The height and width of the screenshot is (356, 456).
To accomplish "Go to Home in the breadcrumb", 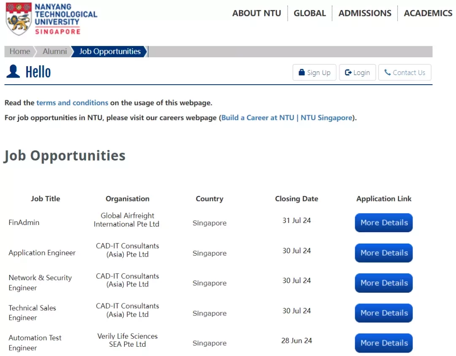I will coord(20,51).
